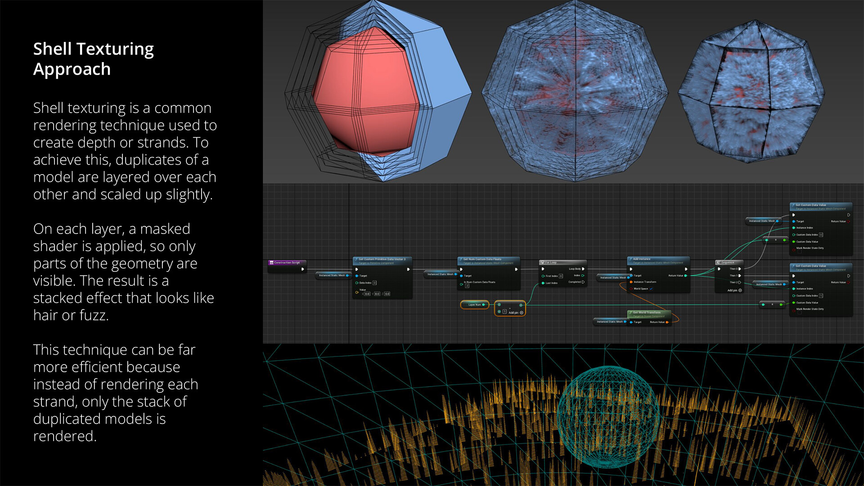864x486 pixels.
Task: Click the Get World Transform node icon
Action: tap(631, 312)
